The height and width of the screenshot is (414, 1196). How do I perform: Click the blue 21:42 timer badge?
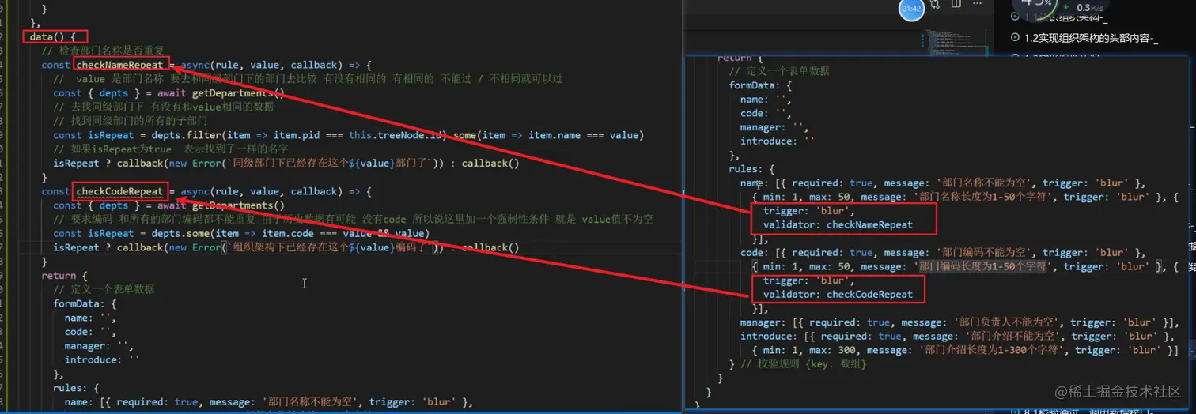911,9
